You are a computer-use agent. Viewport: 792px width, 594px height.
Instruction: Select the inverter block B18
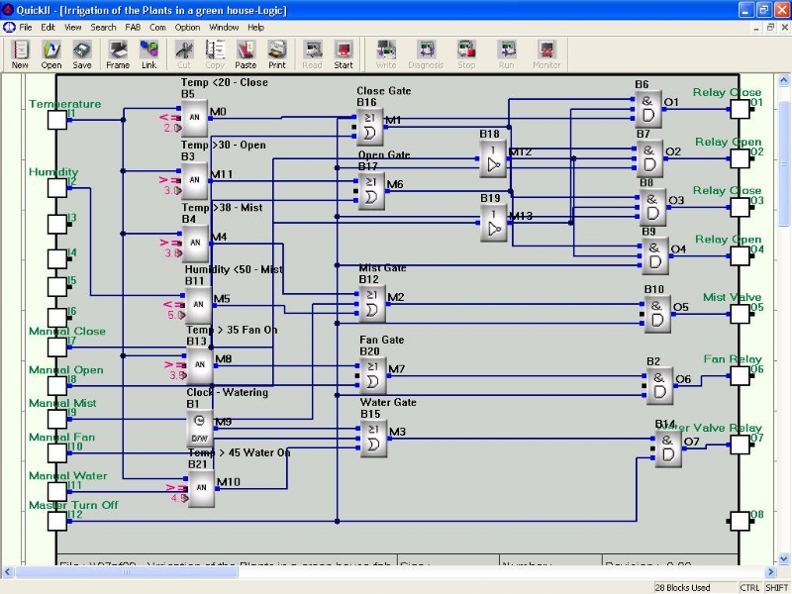coord(493,158)
